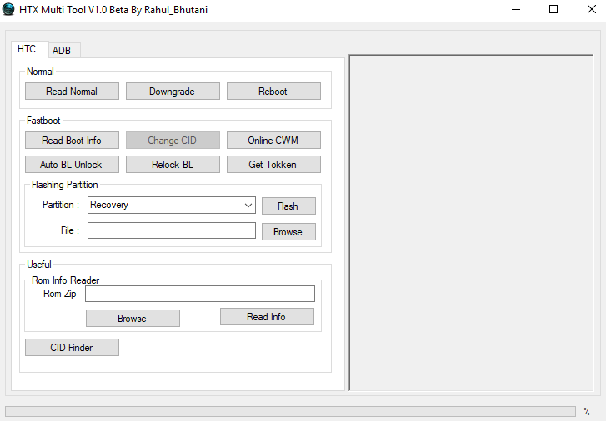The height and width of the screenshot is (421, 606).
Task: Click the Useful group label
Action: pyautogui.click(x=39, y=265)
